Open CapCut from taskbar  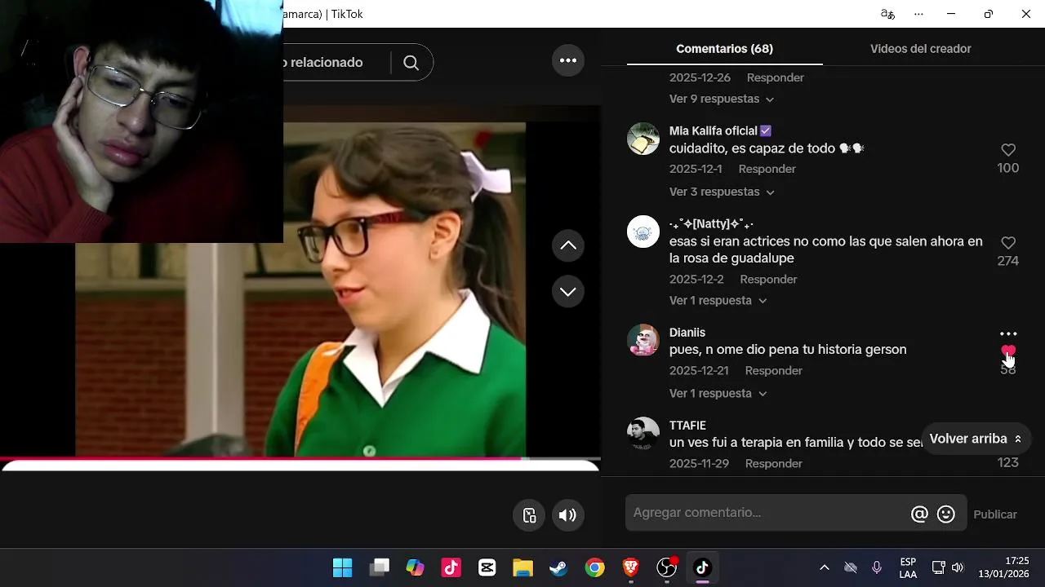(487, 567)
